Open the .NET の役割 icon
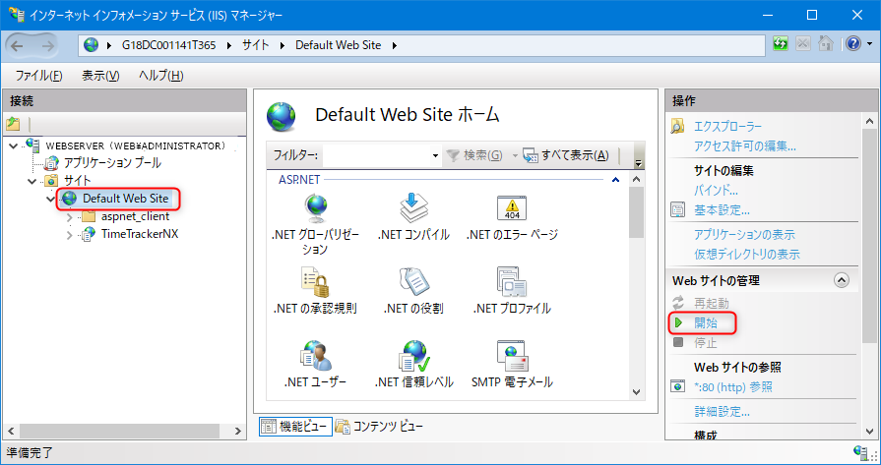The width and height of the screenshot is (881, 465). pos(413,281)
